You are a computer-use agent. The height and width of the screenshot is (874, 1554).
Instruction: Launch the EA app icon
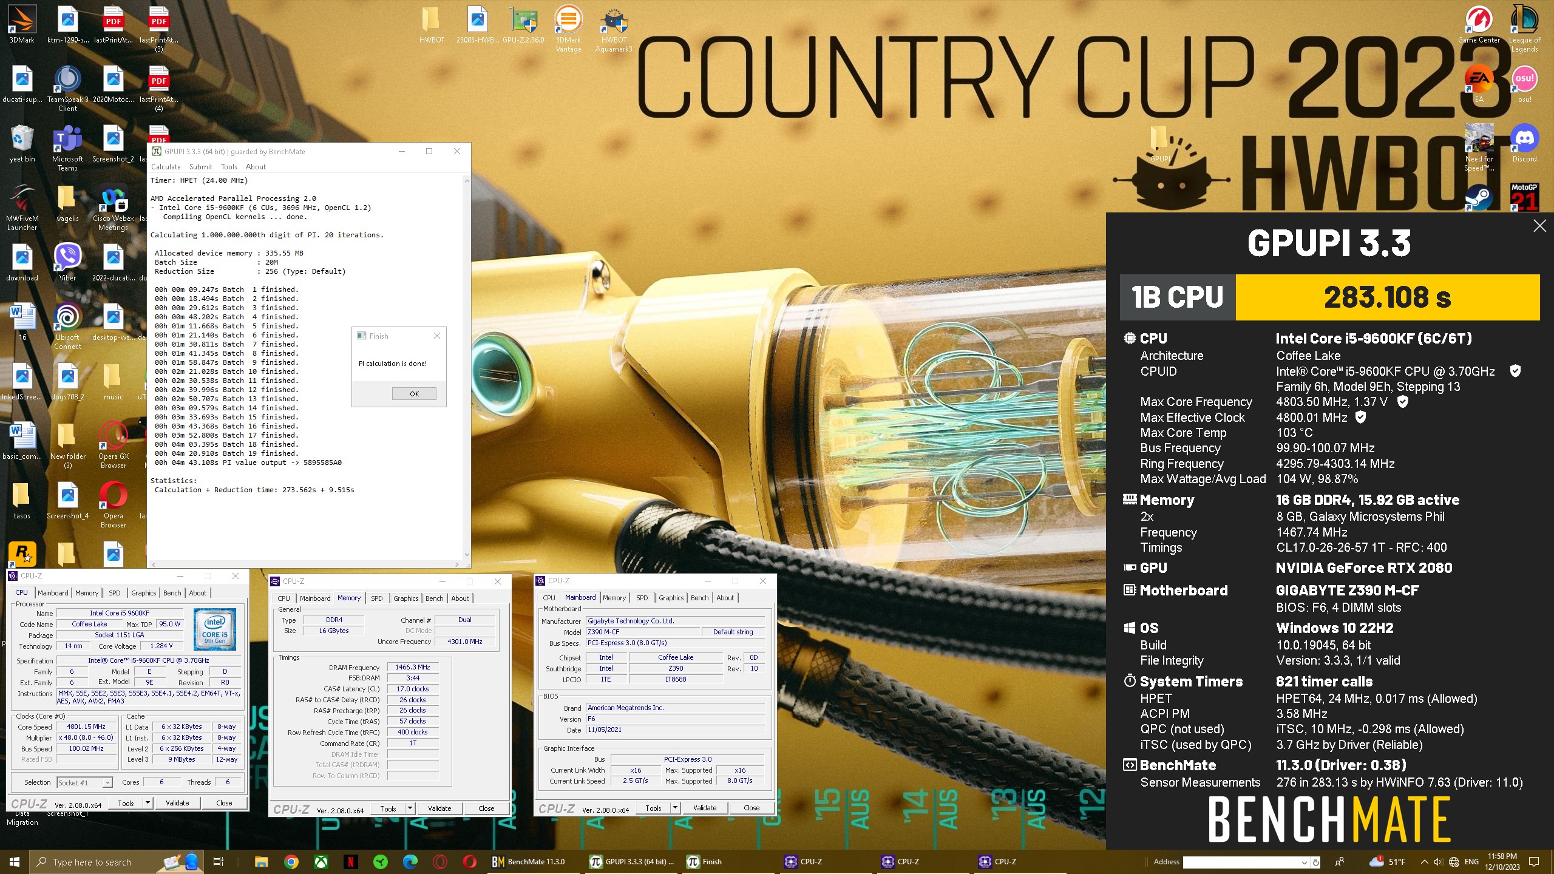1479,84
